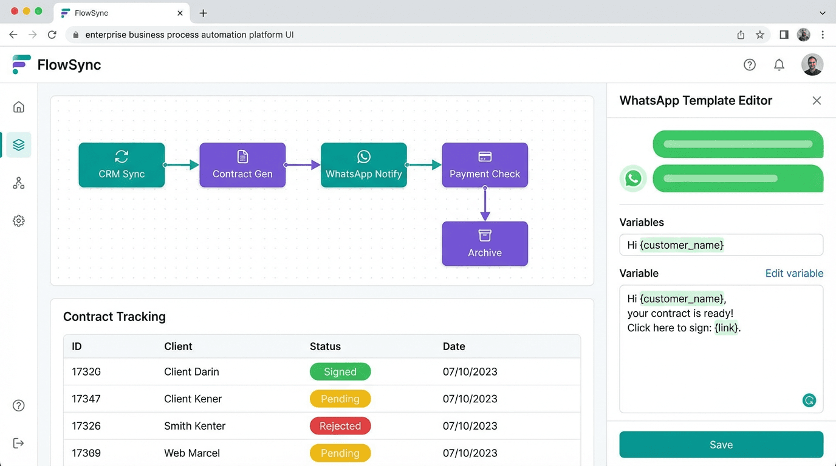The height and width of the screenshot is (466, 836).
Task: Open a new browser tab
Action: pyautogui.click(x=204, y=13)
